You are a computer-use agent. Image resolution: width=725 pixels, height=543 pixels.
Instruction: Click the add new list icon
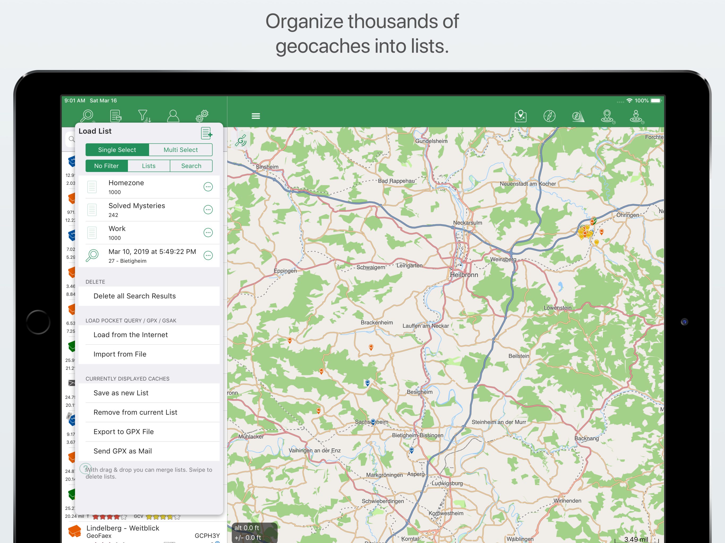pos(206,133)
